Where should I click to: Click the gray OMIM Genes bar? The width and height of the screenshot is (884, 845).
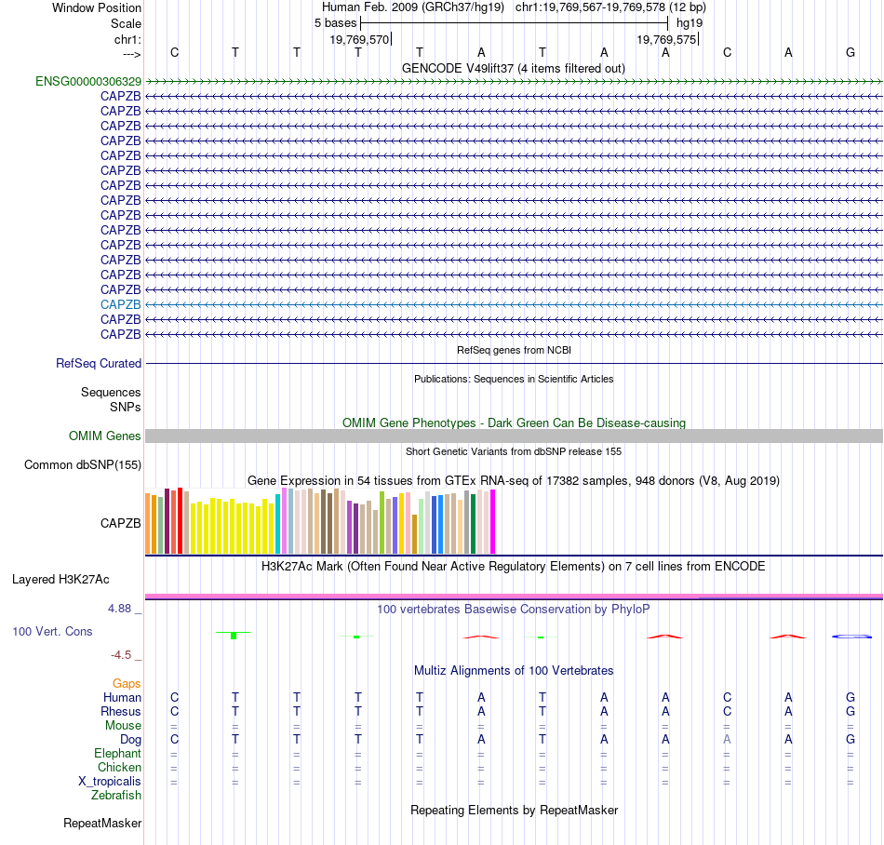[x=514, y=436]
